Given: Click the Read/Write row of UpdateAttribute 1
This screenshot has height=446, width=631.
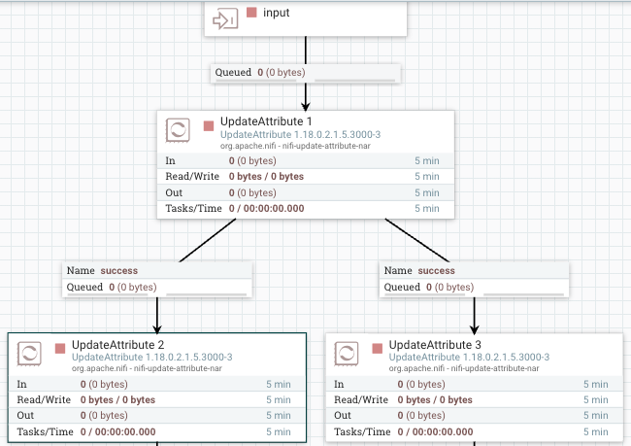Looking at the screenshot, I should pyautogui.click(x=306, y=177).
